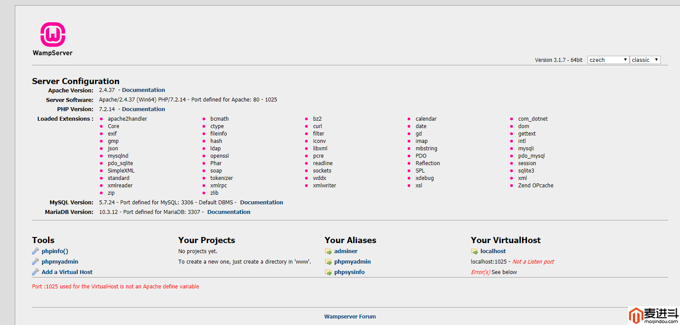680x325 pixels.
Task: Click the apache2handler extension entry
Action: (x=127, y=119)
